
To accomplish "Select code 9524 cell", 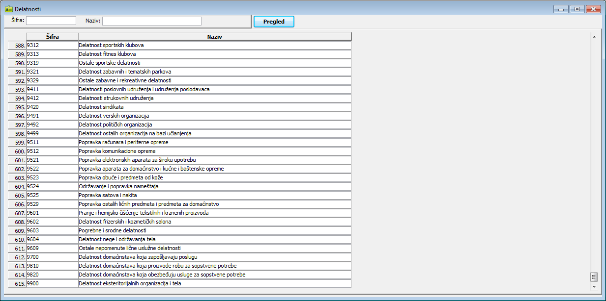I will (x=52, y=186).
